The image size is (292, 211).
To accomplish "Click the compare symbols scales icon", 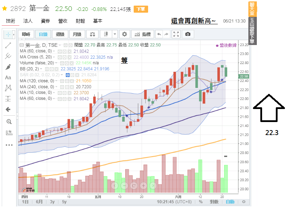I will pos(93,34).
